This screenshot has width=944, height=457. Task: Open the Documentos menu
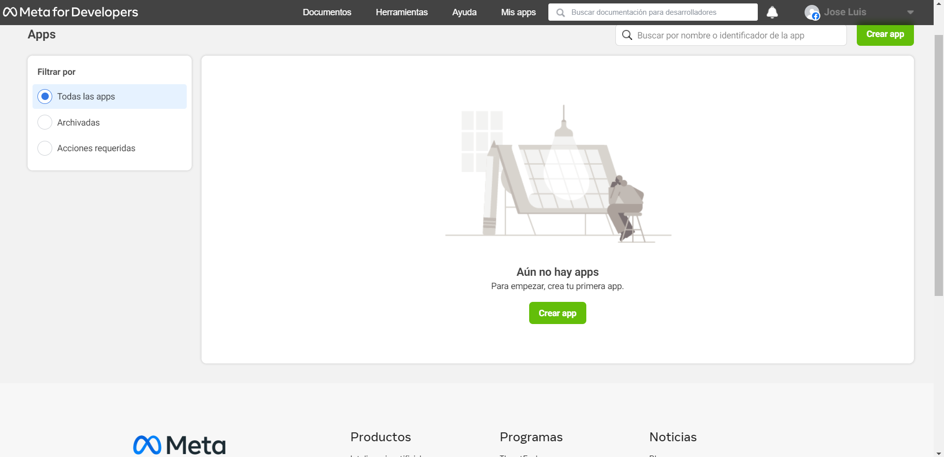[x=327, y=12]
